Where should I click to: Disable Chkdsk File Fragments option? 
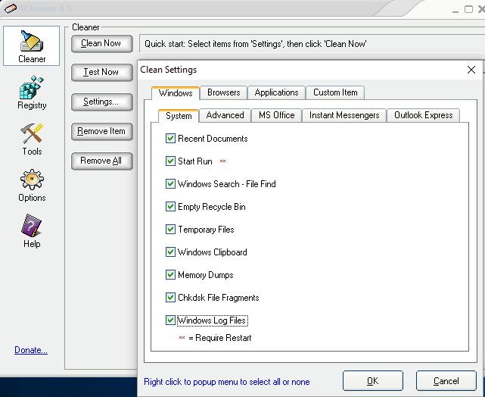(x=170, y=298)
